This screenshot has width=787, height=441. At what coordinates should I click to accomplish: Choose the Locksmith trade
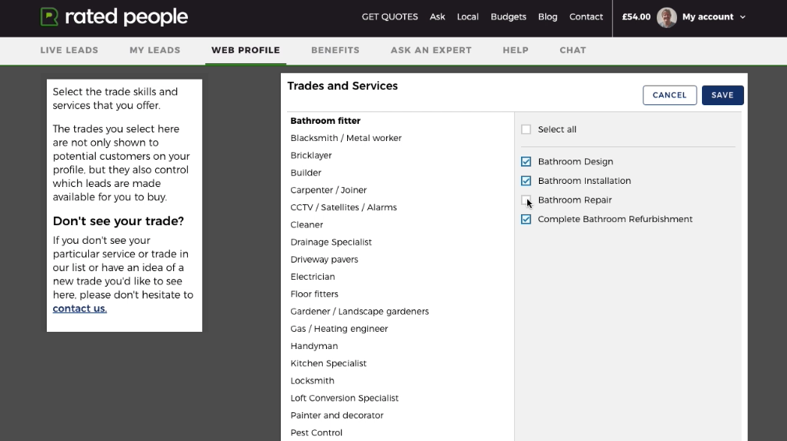(312, 381)
